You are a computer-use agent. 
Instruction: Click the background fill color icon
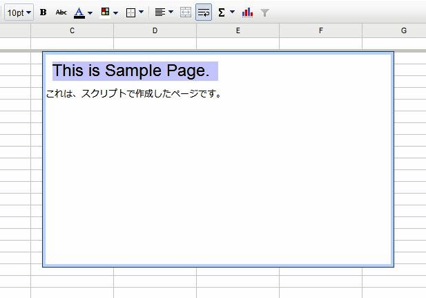(x=105, y=12)
